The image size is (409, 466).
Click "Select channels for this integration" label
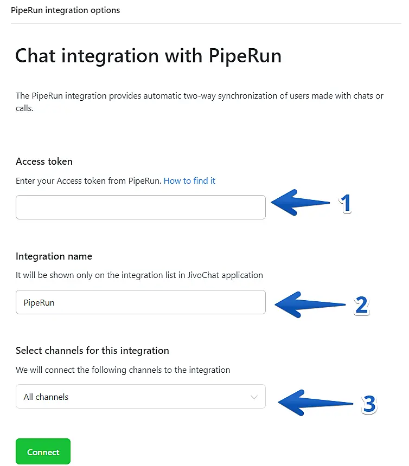pyautogui.click(x=92, y=351)
